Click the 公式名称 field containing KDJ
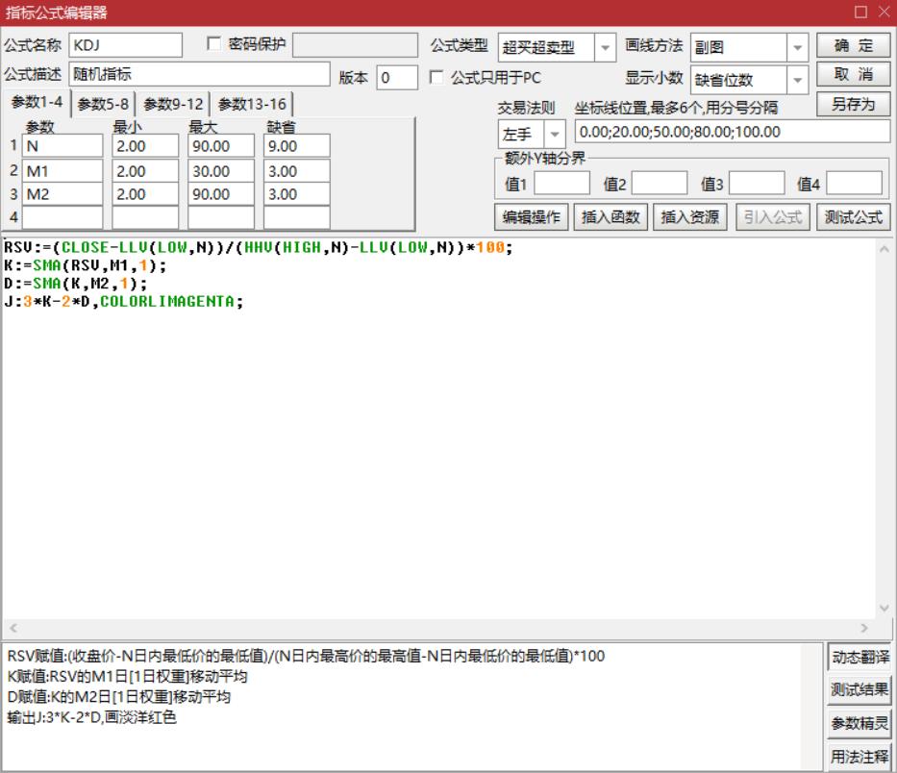 (125, 45)
